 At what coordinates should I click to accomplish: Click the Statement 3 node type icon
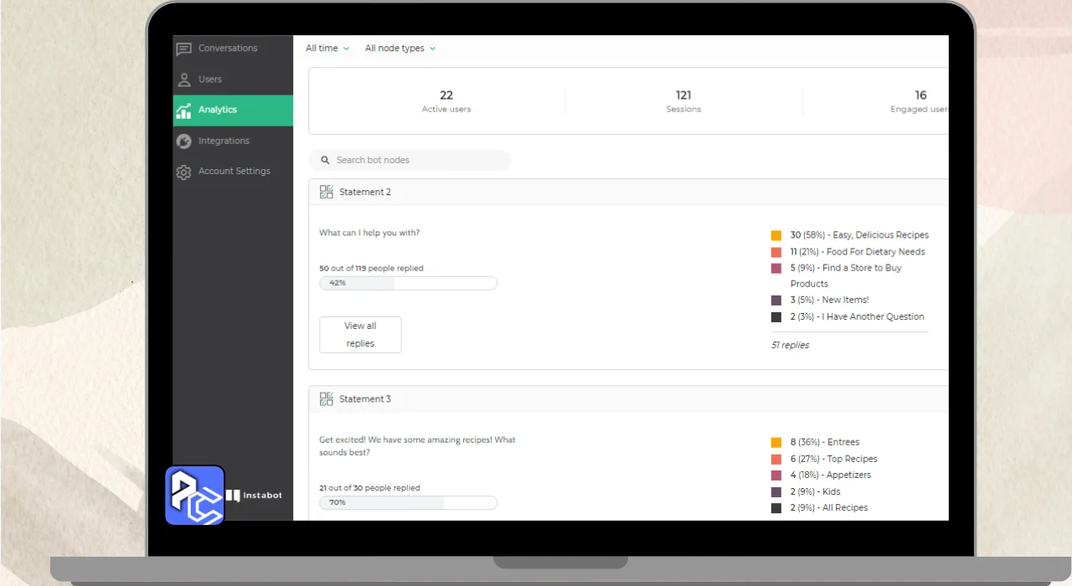click(327, 399)
